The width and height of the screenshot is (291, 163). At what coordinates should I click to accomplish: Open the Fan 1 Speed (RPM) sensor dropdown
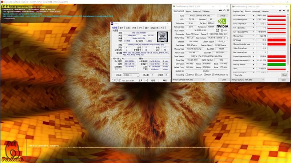(x=254, y=32)
